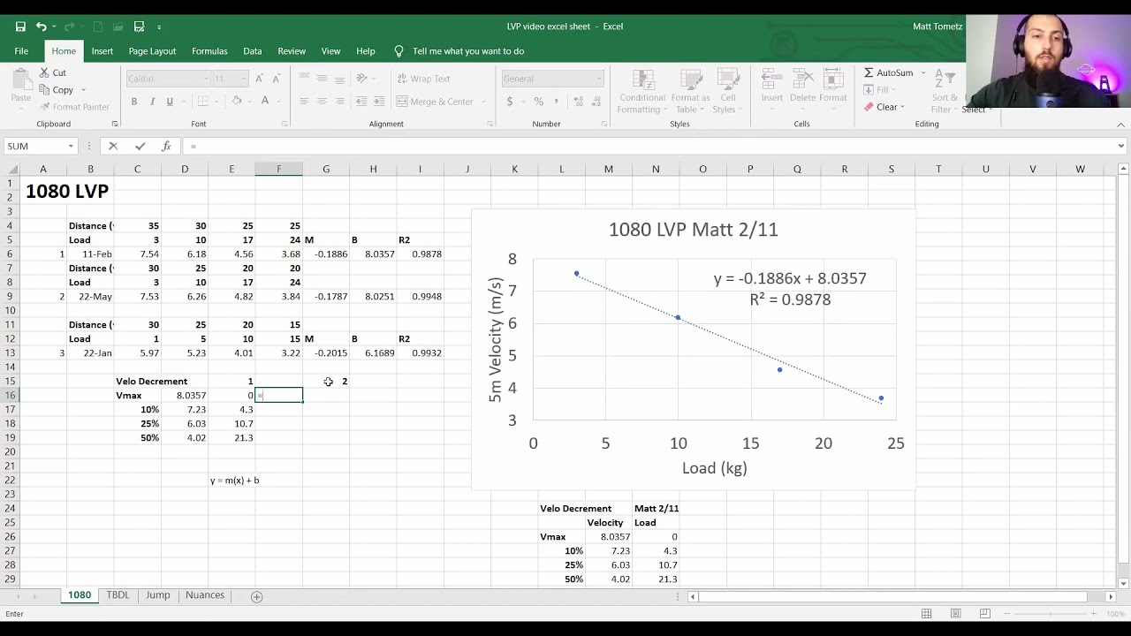
Task: Open the File menu tab
Action: pos(21,51)
